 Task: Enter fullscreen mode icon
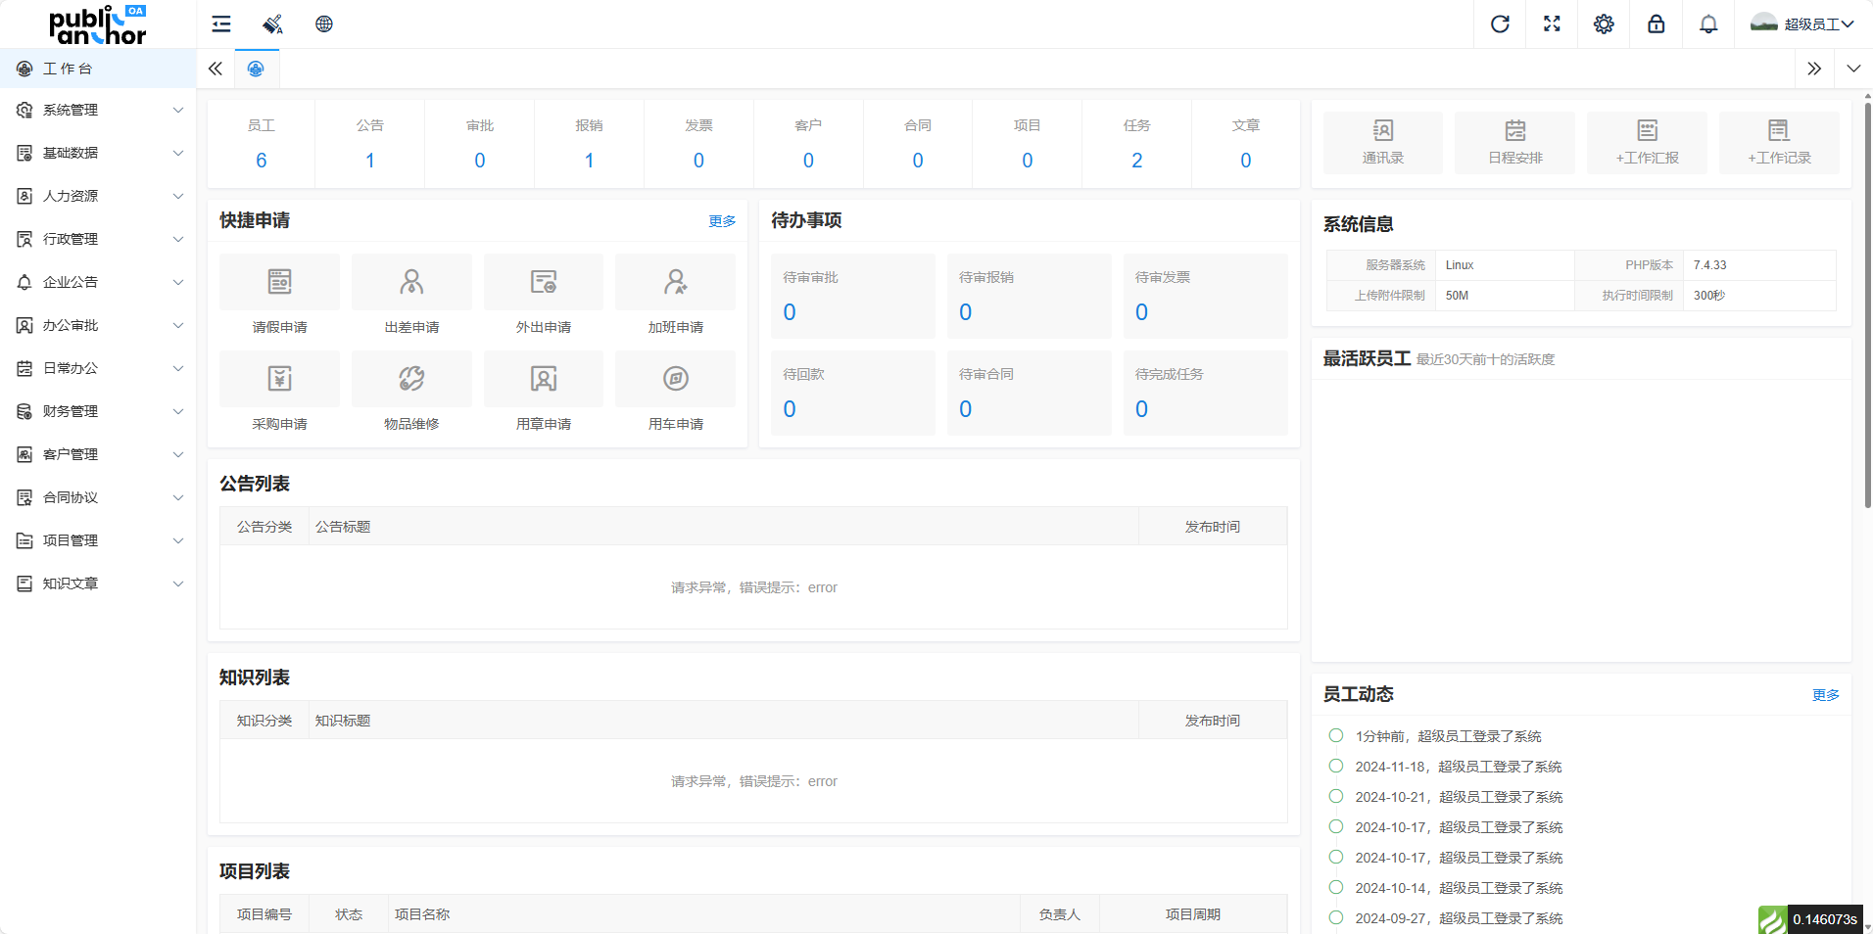tap(1552, 24)
